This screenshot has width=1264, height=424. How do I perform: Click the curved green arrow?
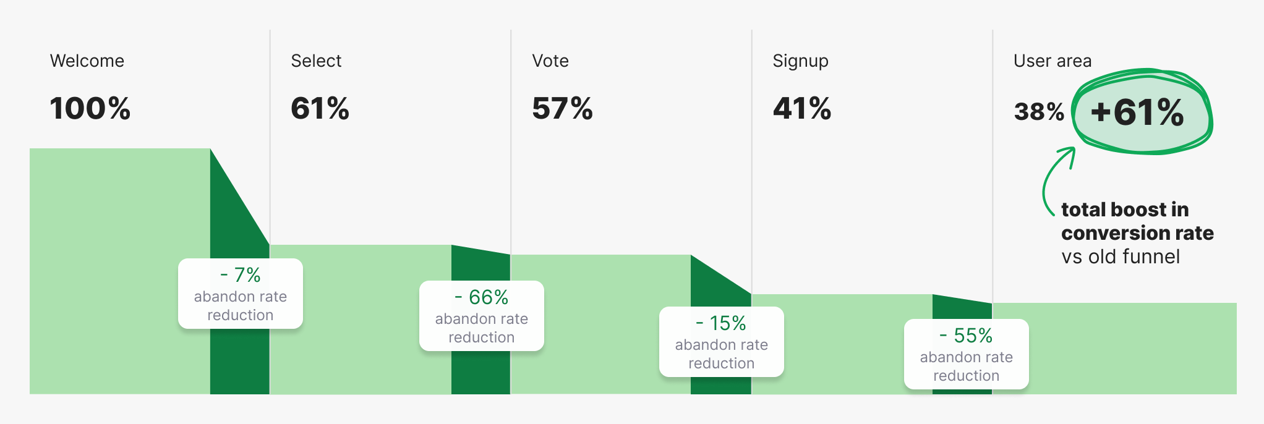[x=1053, y=179]
